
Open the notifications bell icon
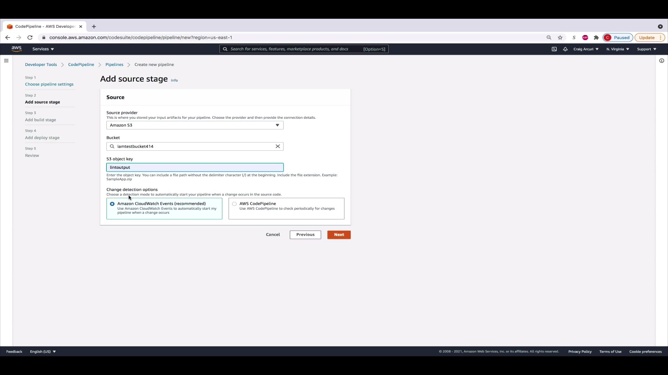[565, 49]
